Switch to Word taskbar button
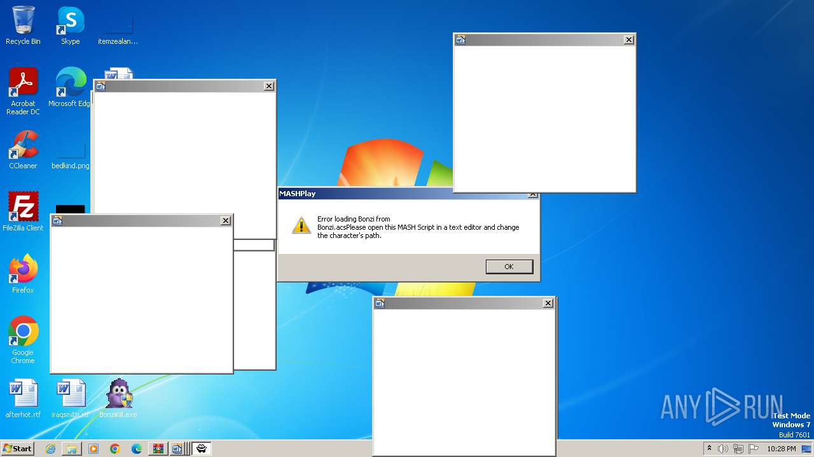Viewport: 814px width, 457px height. pos(178,449)
